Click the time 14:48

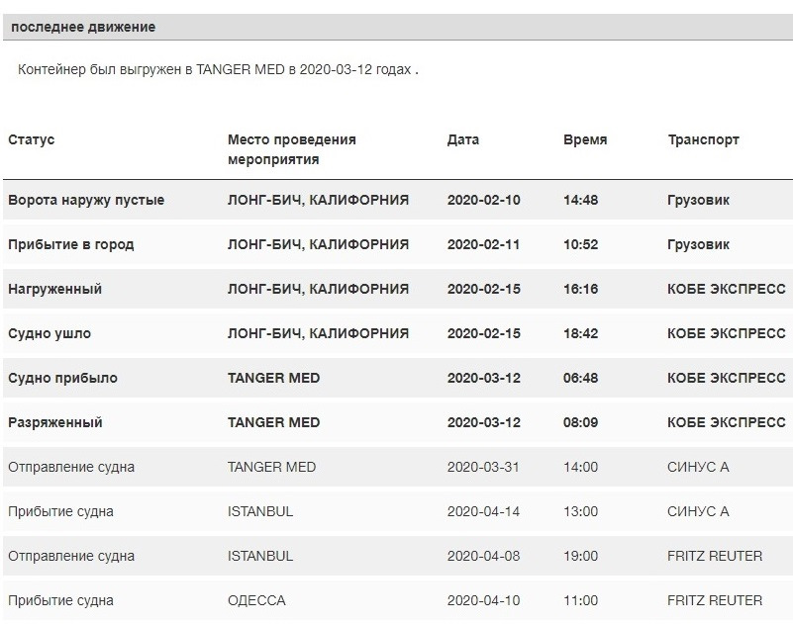pos(580,200)
